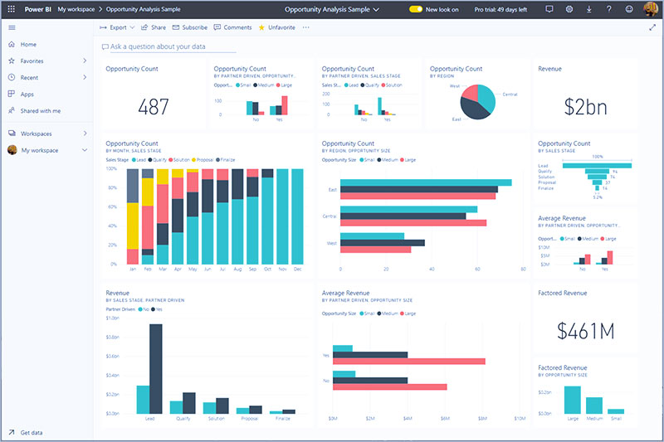Click the download icon in top bar
664x442 pixels.
[x=588, y=9]
